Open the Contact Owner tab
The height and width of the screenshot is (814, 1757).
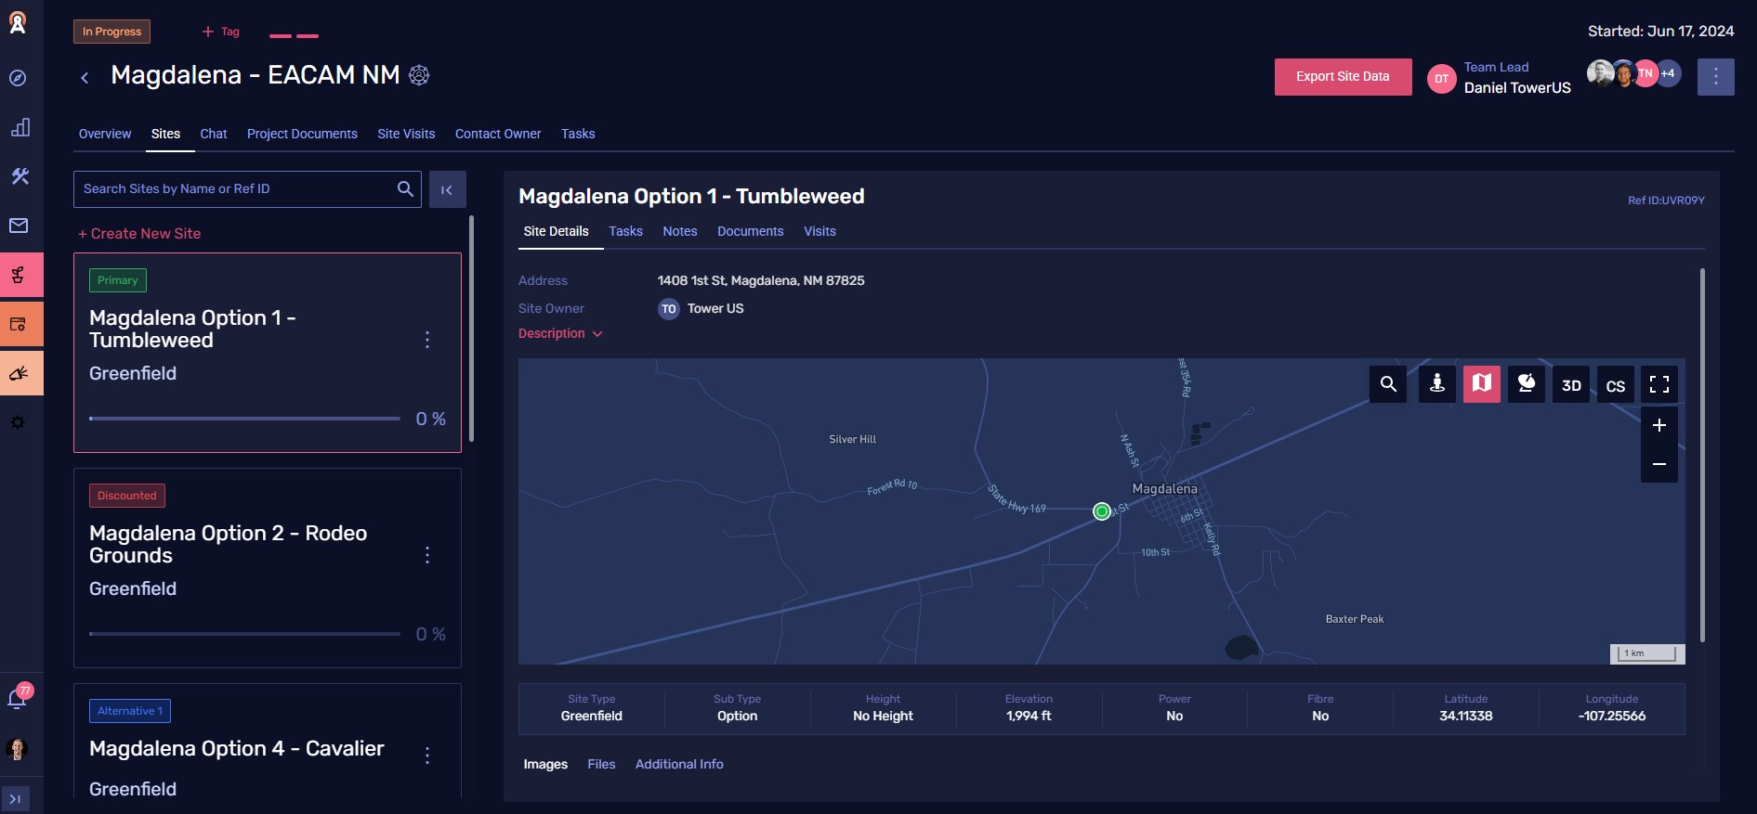498,134
